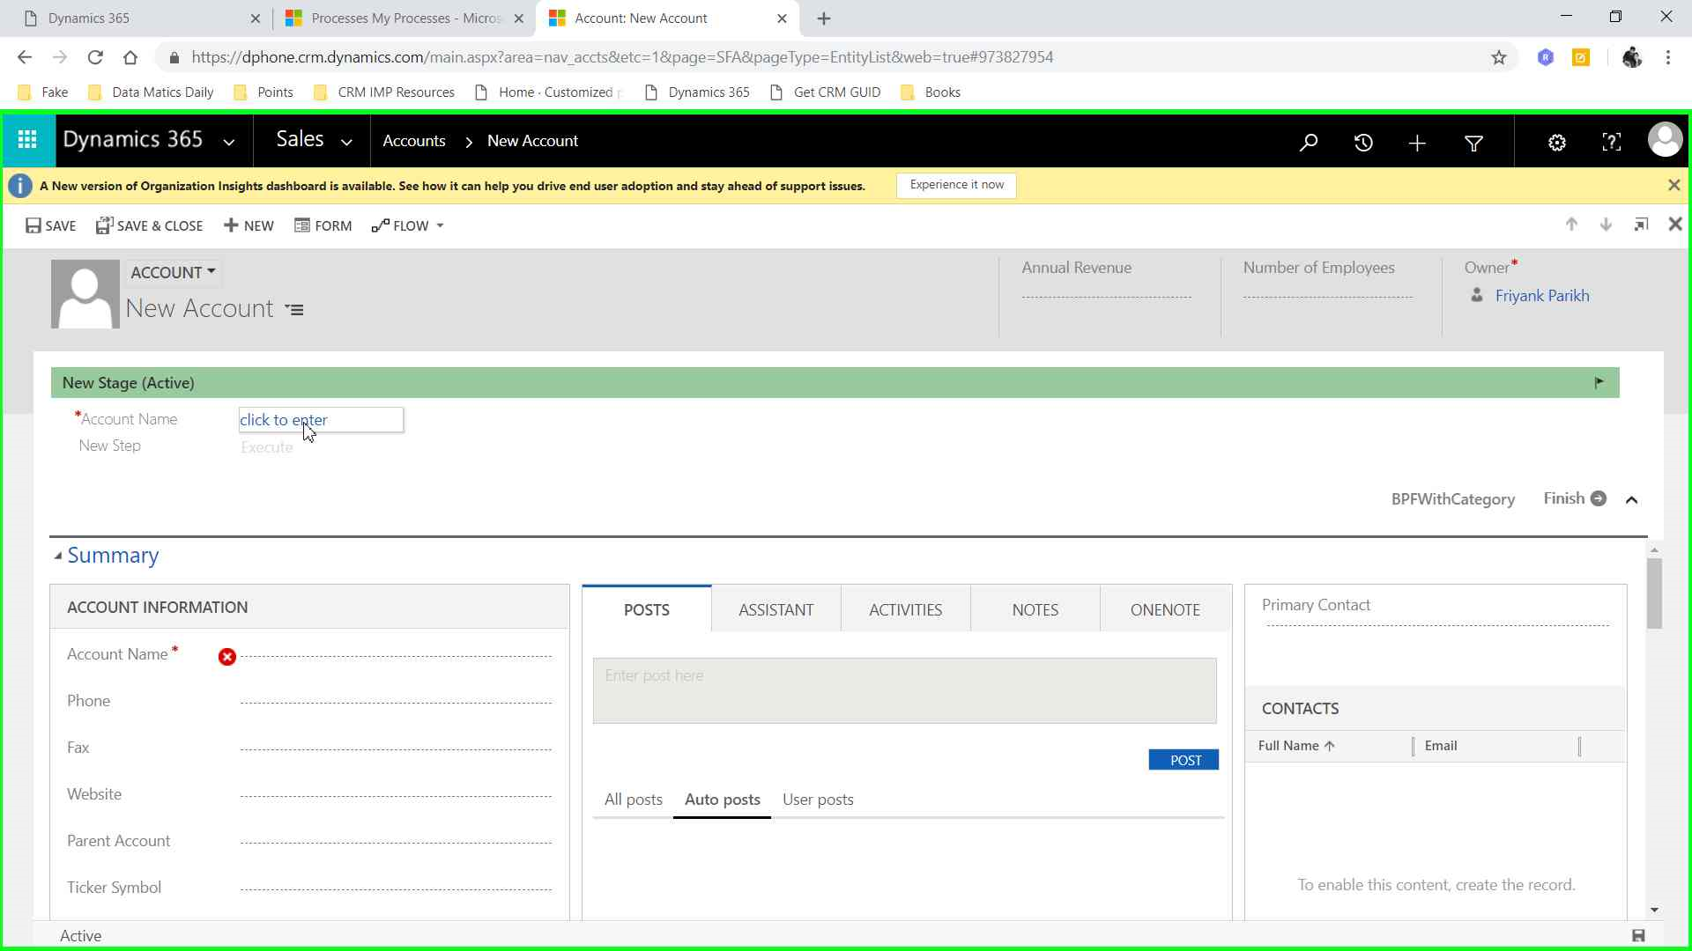Click the blue POST button
The height and width of the screenshot is (951, 1692).
tap(1184, 760)
